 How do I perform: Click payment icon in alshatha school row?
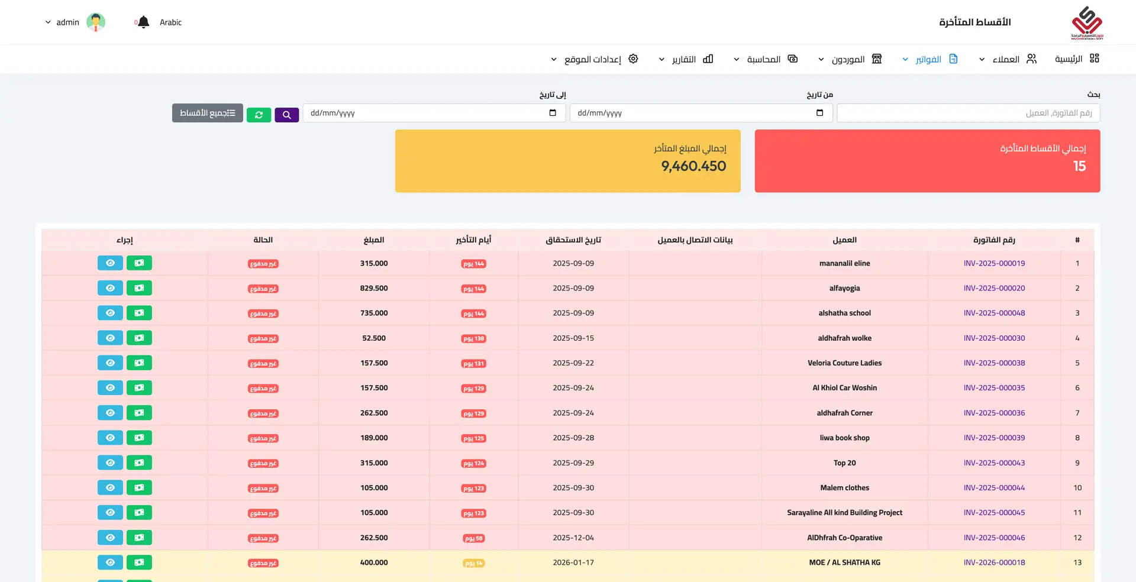[139, 313]
